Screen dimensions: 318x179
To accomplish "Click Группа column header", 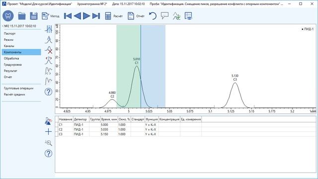I will (95, 119).
